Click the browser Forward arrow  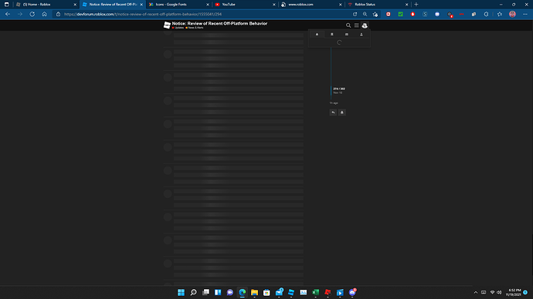20,14
